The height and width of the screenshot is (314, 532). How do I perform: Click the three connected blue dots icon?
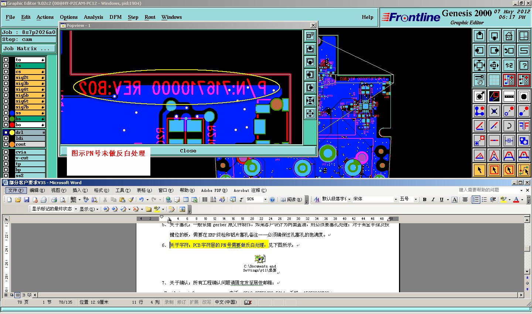[x=480, y=111]
